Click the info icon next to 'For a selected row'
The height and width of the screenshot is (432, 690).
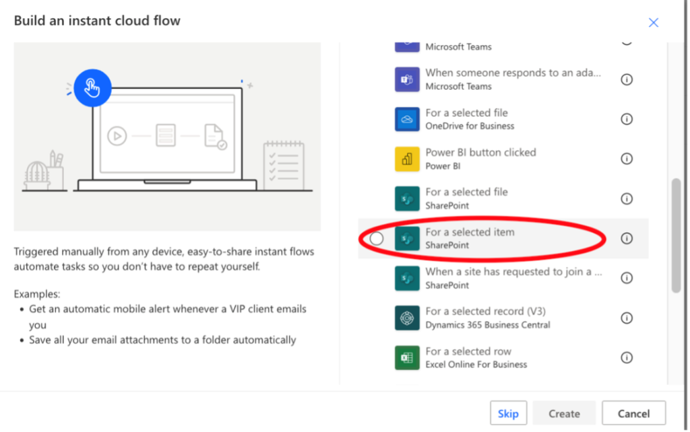click(626, 357)
